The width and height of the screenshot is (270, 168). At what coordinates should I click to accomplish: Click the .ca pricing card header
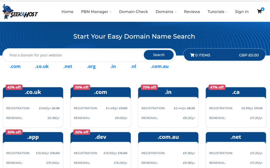[235, 92]
